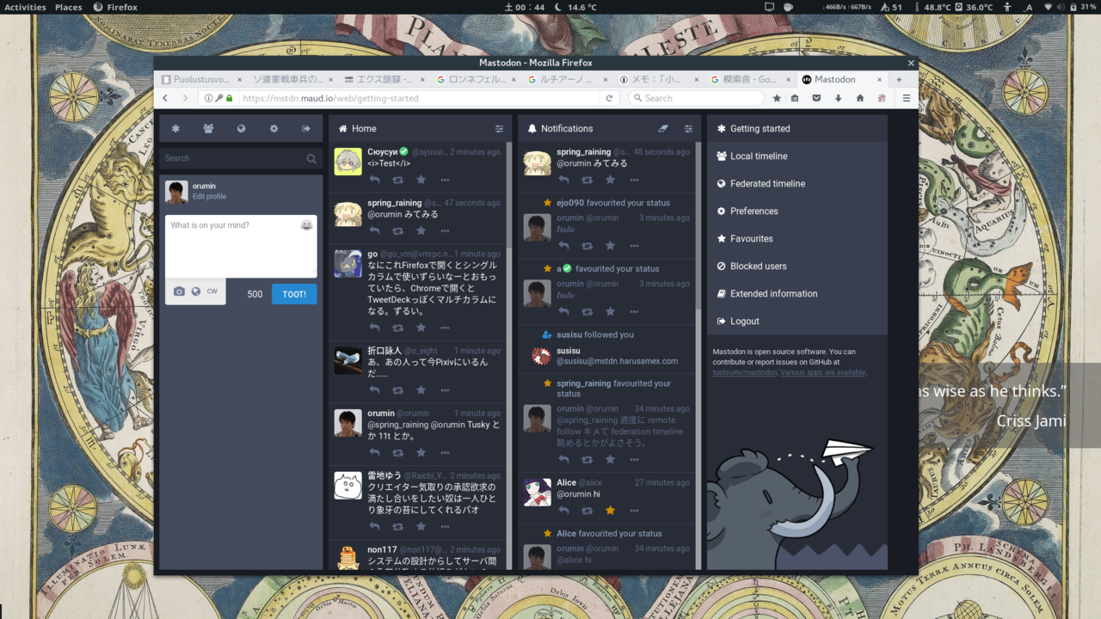Open Blocked users list
The height and width of the screenshot is (619, 1101).
click(797, 267)
